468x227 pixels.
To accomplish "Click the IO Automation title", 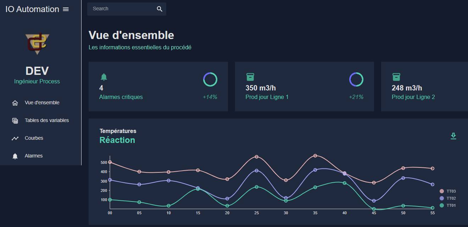I will (32, 9).
